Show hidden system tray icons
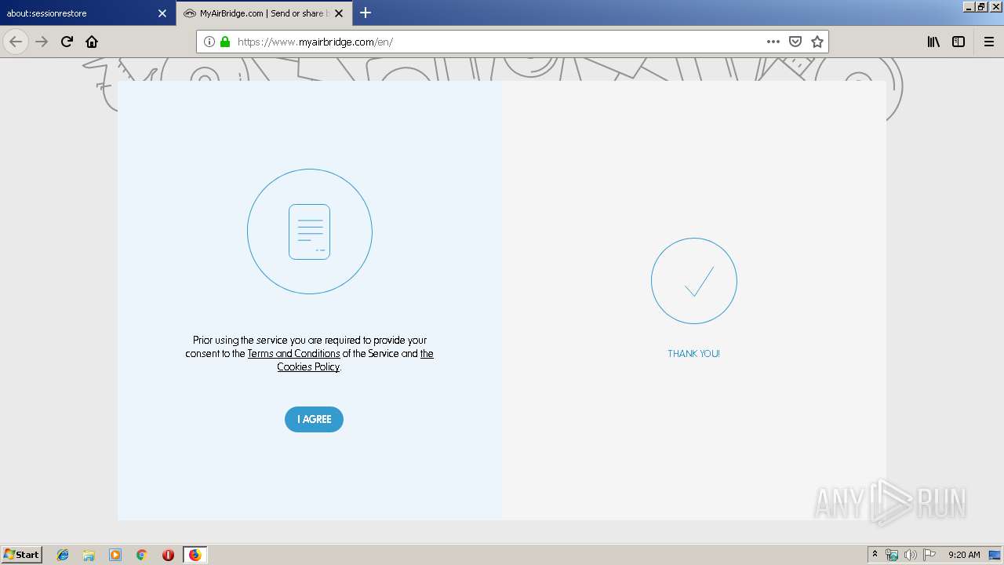This screenshot has width=1004, height=565. pos(875,555)
